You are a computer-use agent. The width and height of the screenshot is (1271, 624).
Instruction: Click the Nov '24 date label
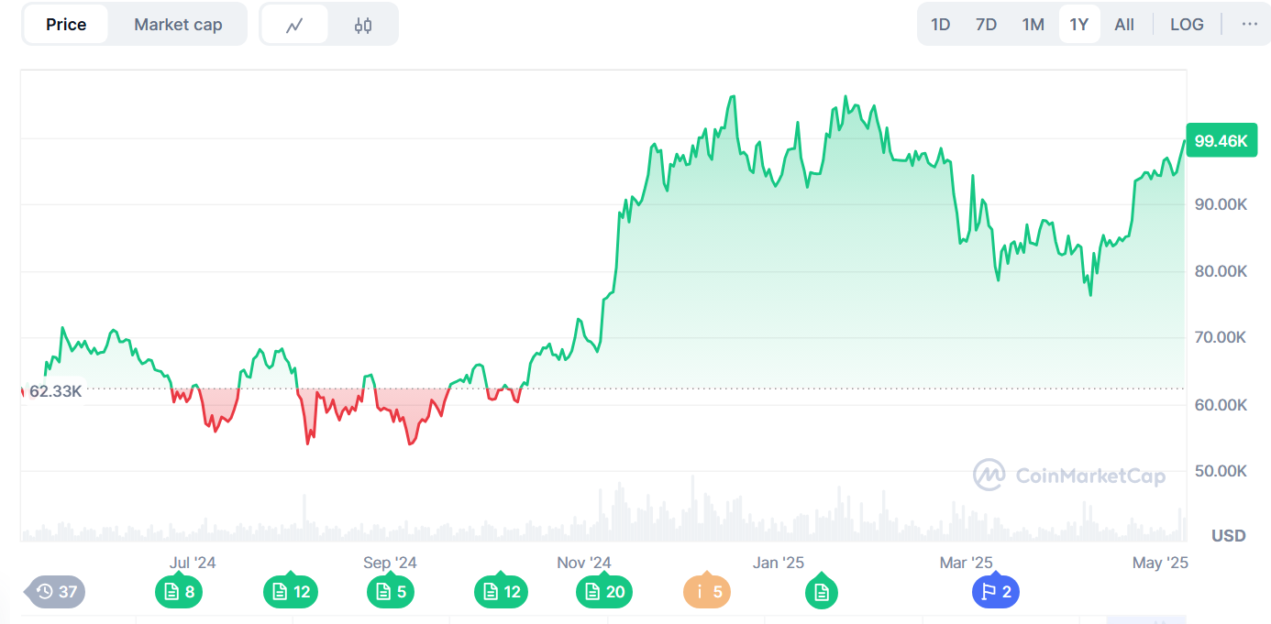[584, 563]
